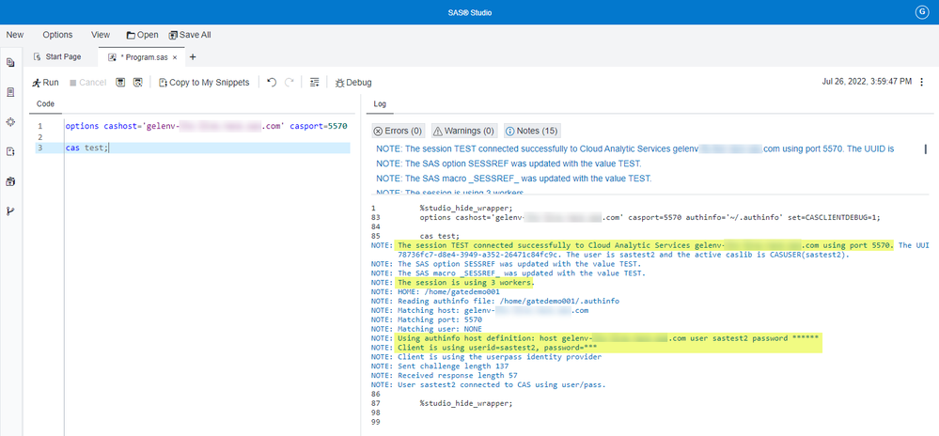Click log line 'Reading authinfo file'
939x436 pixels.
495,302
